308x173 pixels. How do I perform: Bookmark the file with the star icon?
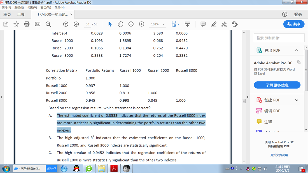click(x=16, y=24)
